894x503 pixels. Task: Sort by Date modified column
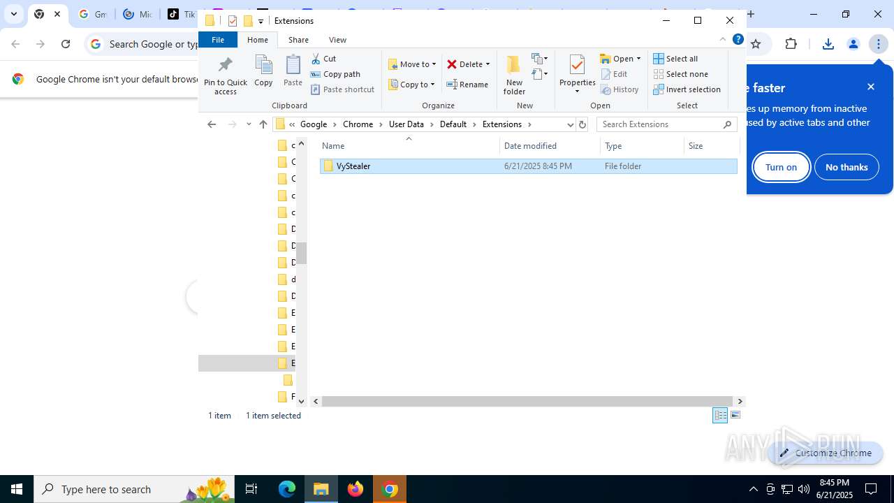pyautogui.click(x=550, y=146)
